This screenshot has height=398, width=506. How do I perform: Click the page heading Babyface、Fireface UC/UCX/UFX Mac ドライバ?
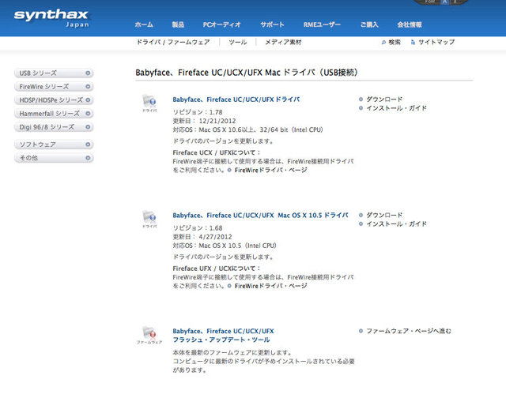[247, 73]
